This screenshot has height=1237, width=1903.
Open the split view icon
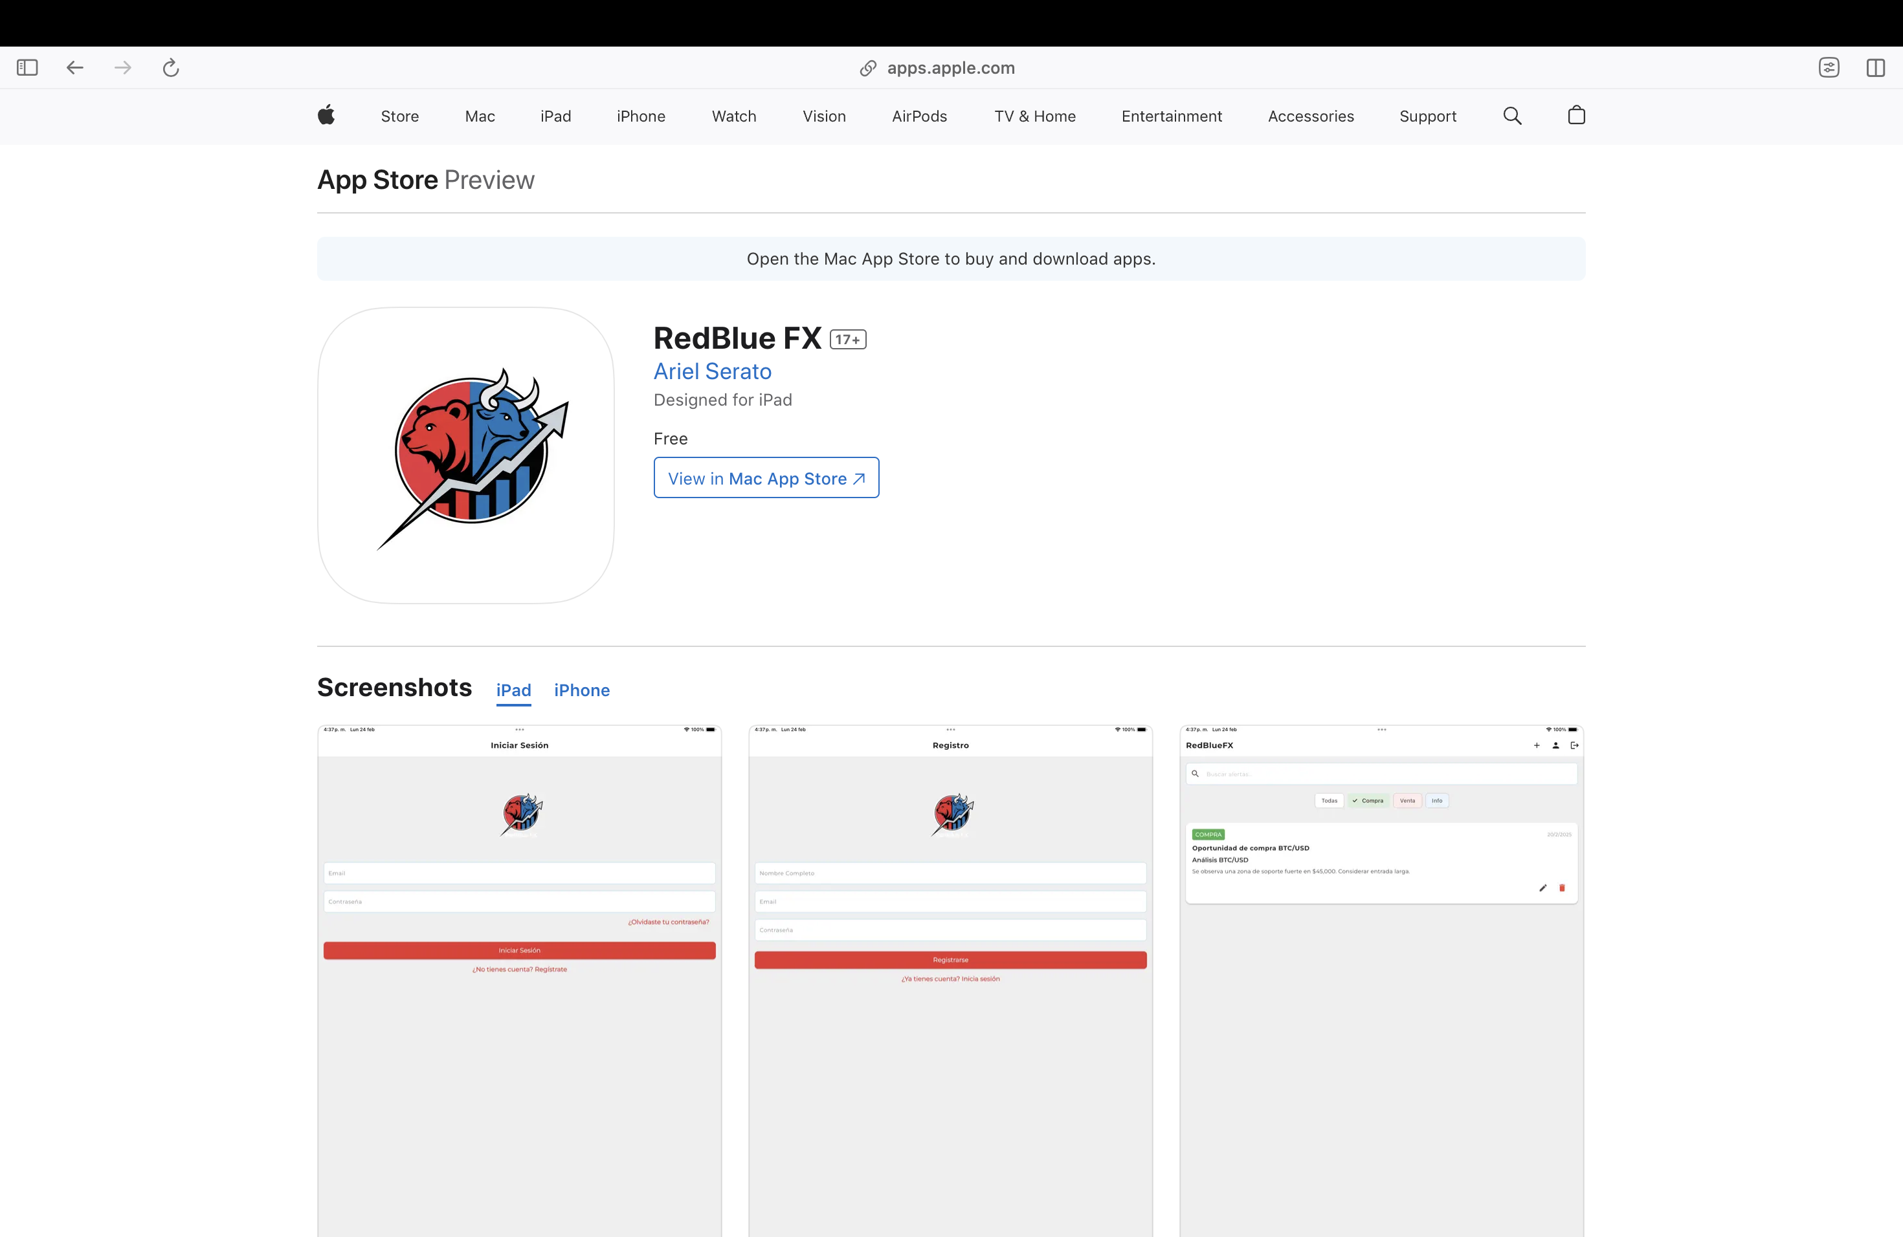click(x=1875, y=68)
